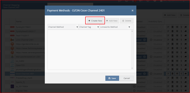Open payment methods dollar icon for fyndiq20170821
The image size is (190, 93).
click(181, 27)
